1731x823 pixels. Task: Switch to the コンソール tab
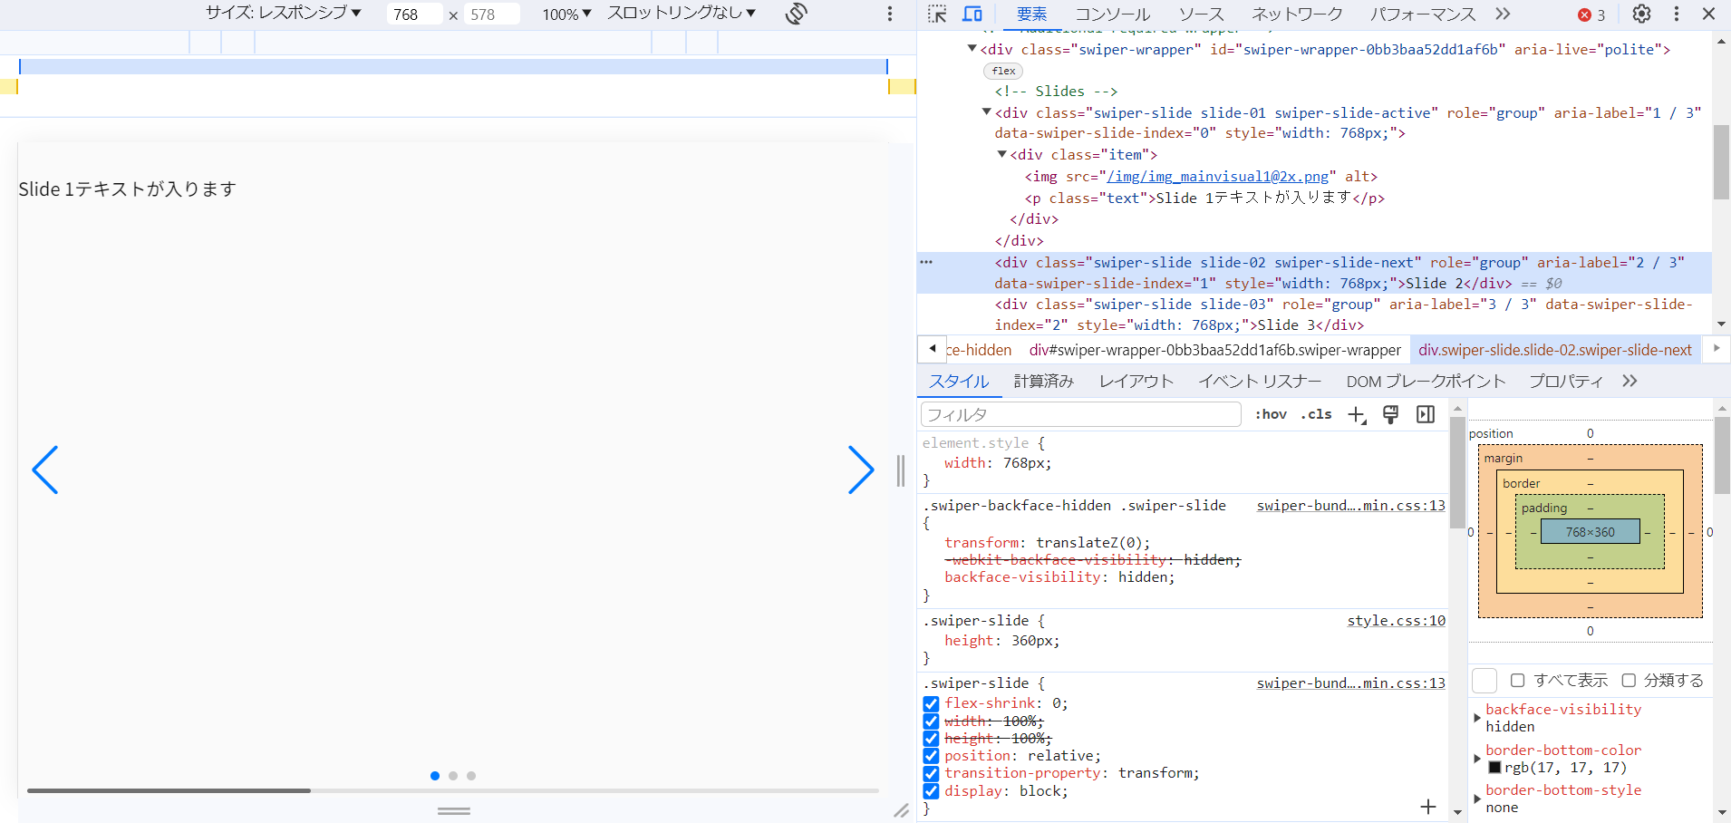(1112, 14)
